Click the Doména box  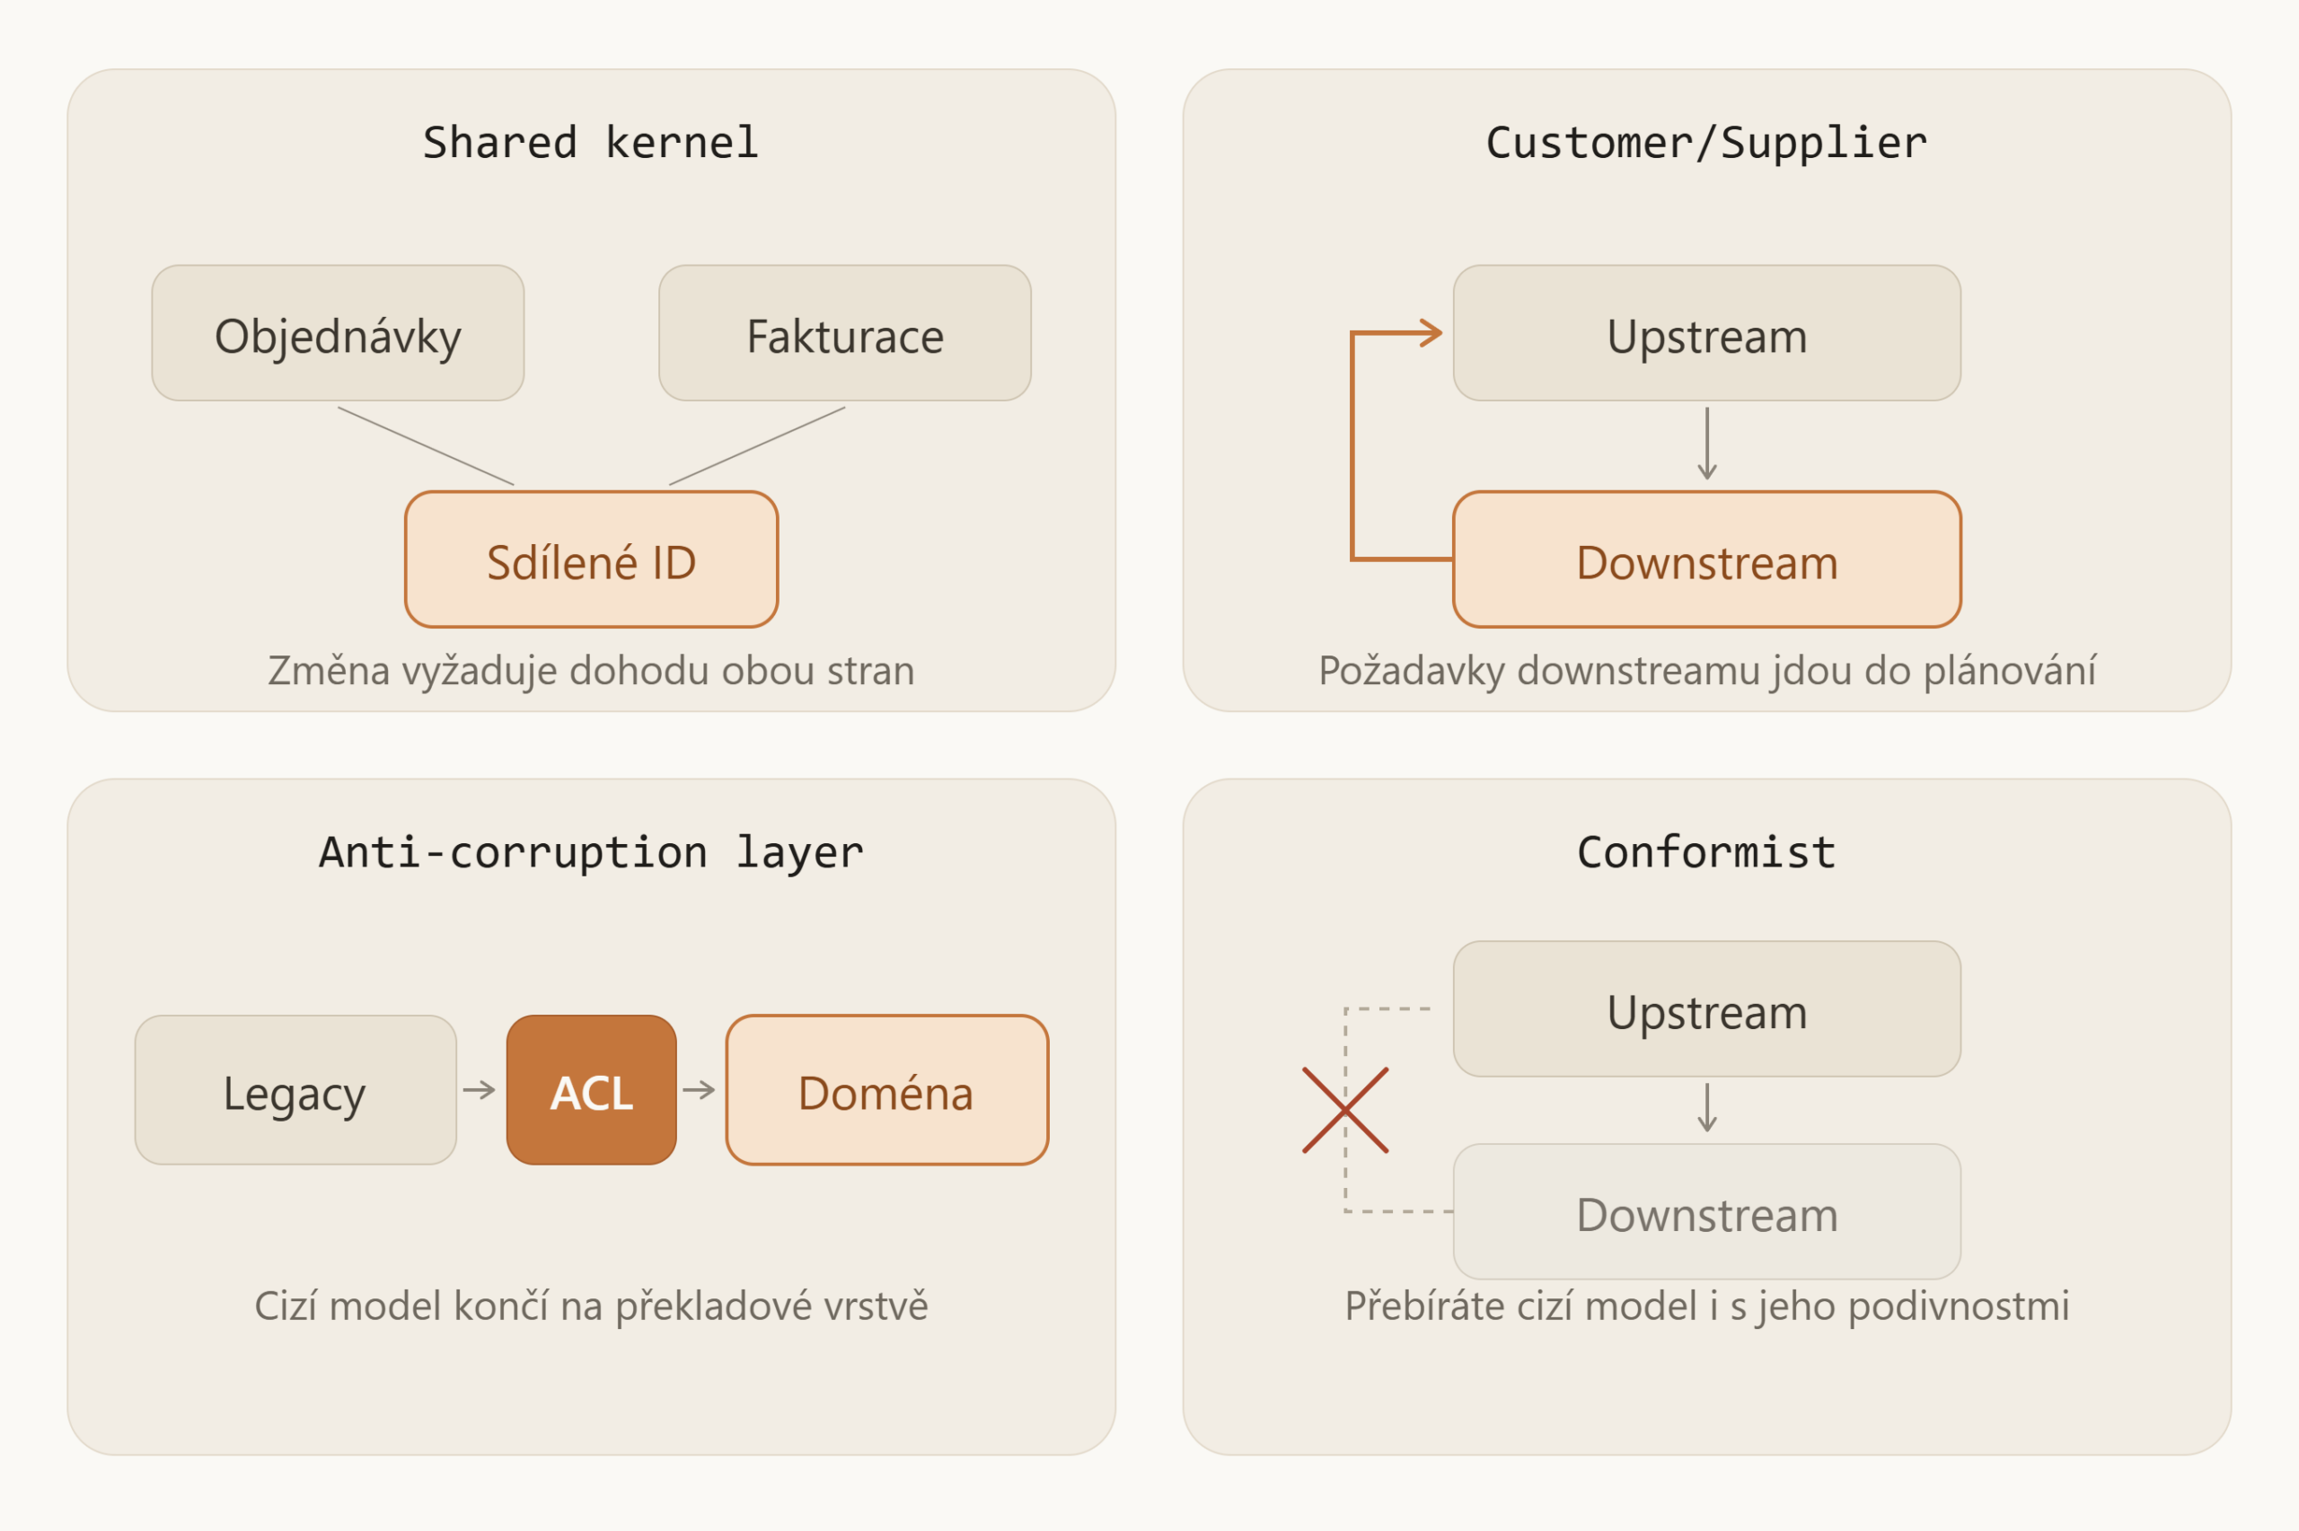(887, 1090)
